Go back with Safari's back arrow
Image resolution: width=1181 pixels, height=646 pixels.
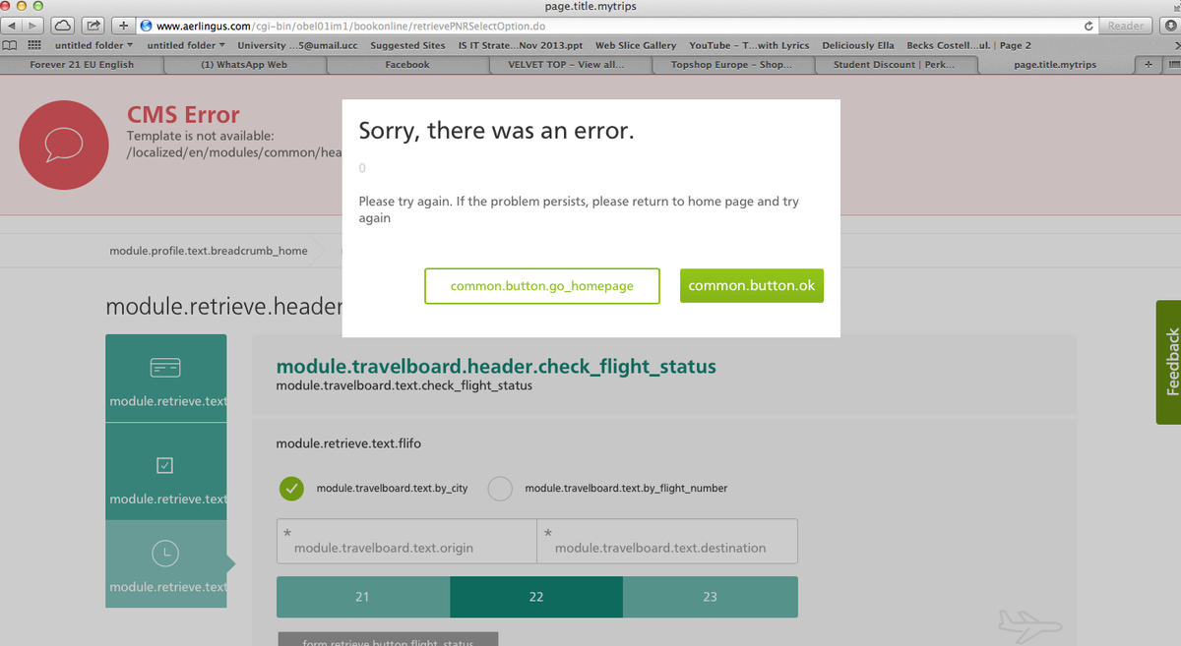(x=13, y=25)
